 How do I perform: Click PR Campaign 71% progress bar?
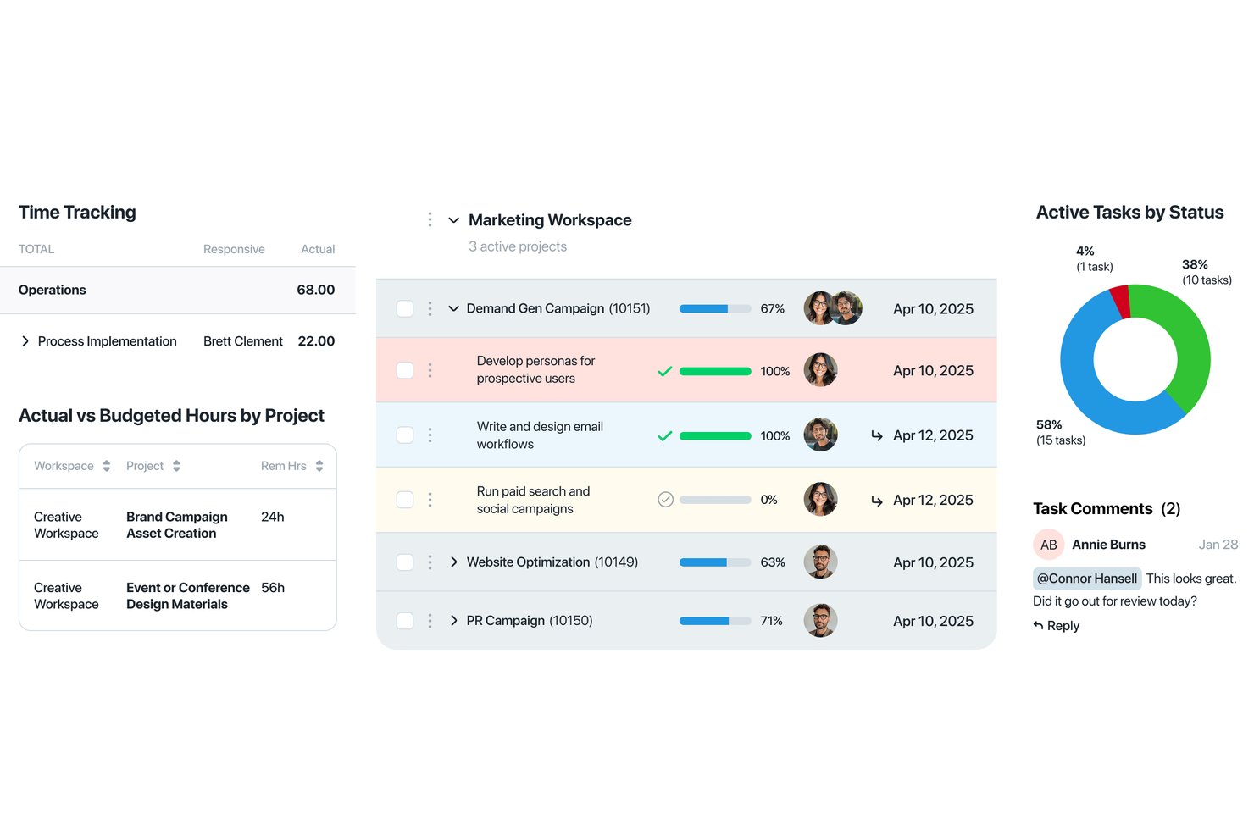[715, 621]
